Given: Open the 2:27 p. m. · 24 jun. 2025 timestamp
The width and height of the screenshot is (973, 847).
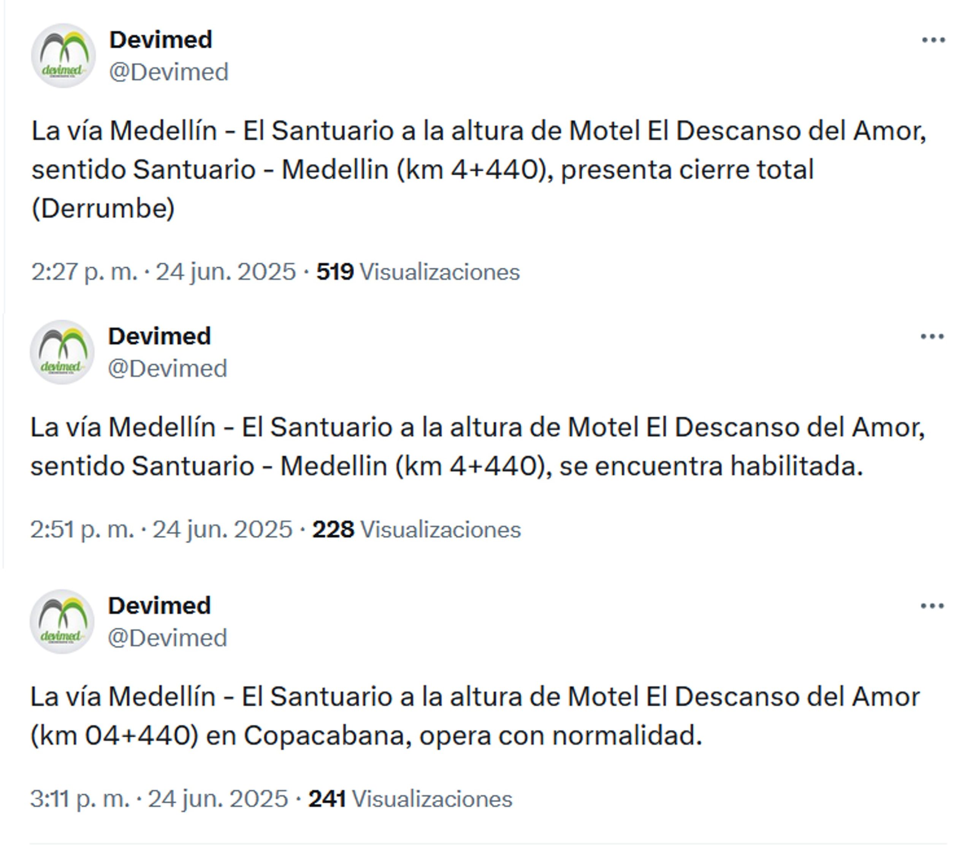Looking at the screenshot, I should pyautogui.click(x=163, y=272).
